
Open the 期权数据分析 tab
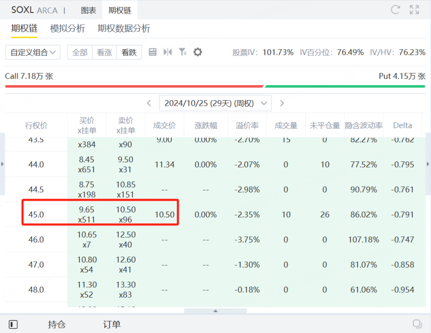click(x=124, y=29)
